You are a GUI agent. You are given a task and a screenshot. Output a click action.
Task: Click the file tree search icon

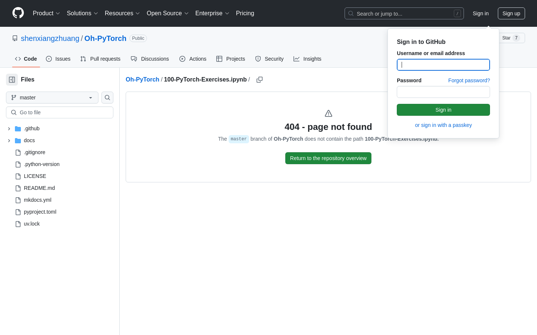[x=107, y=98]
